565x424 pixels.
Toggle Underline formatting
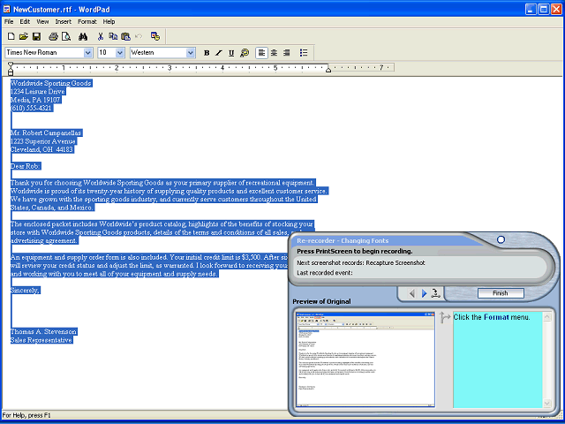pyautogui.click(x=231, y=53)
